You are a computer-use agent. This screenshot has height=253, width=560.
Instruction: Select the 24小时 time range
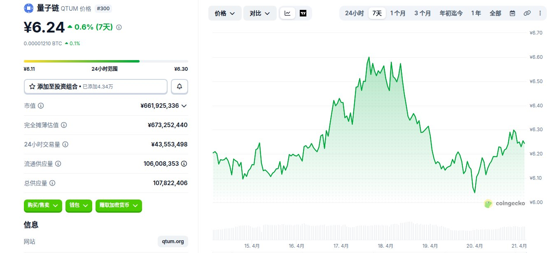pos(354,13)
